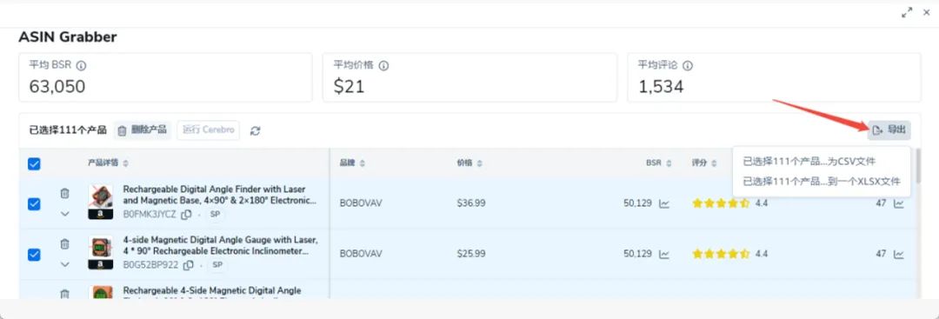Copy ASIN B0FMK3JYCZ with copy icon
This screenshot has height=319, width=939.
(187, 215)
